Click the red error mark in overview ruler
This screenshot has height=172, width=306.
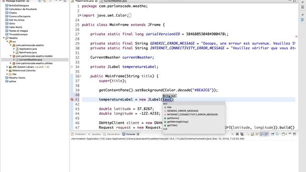click(296, 36)
